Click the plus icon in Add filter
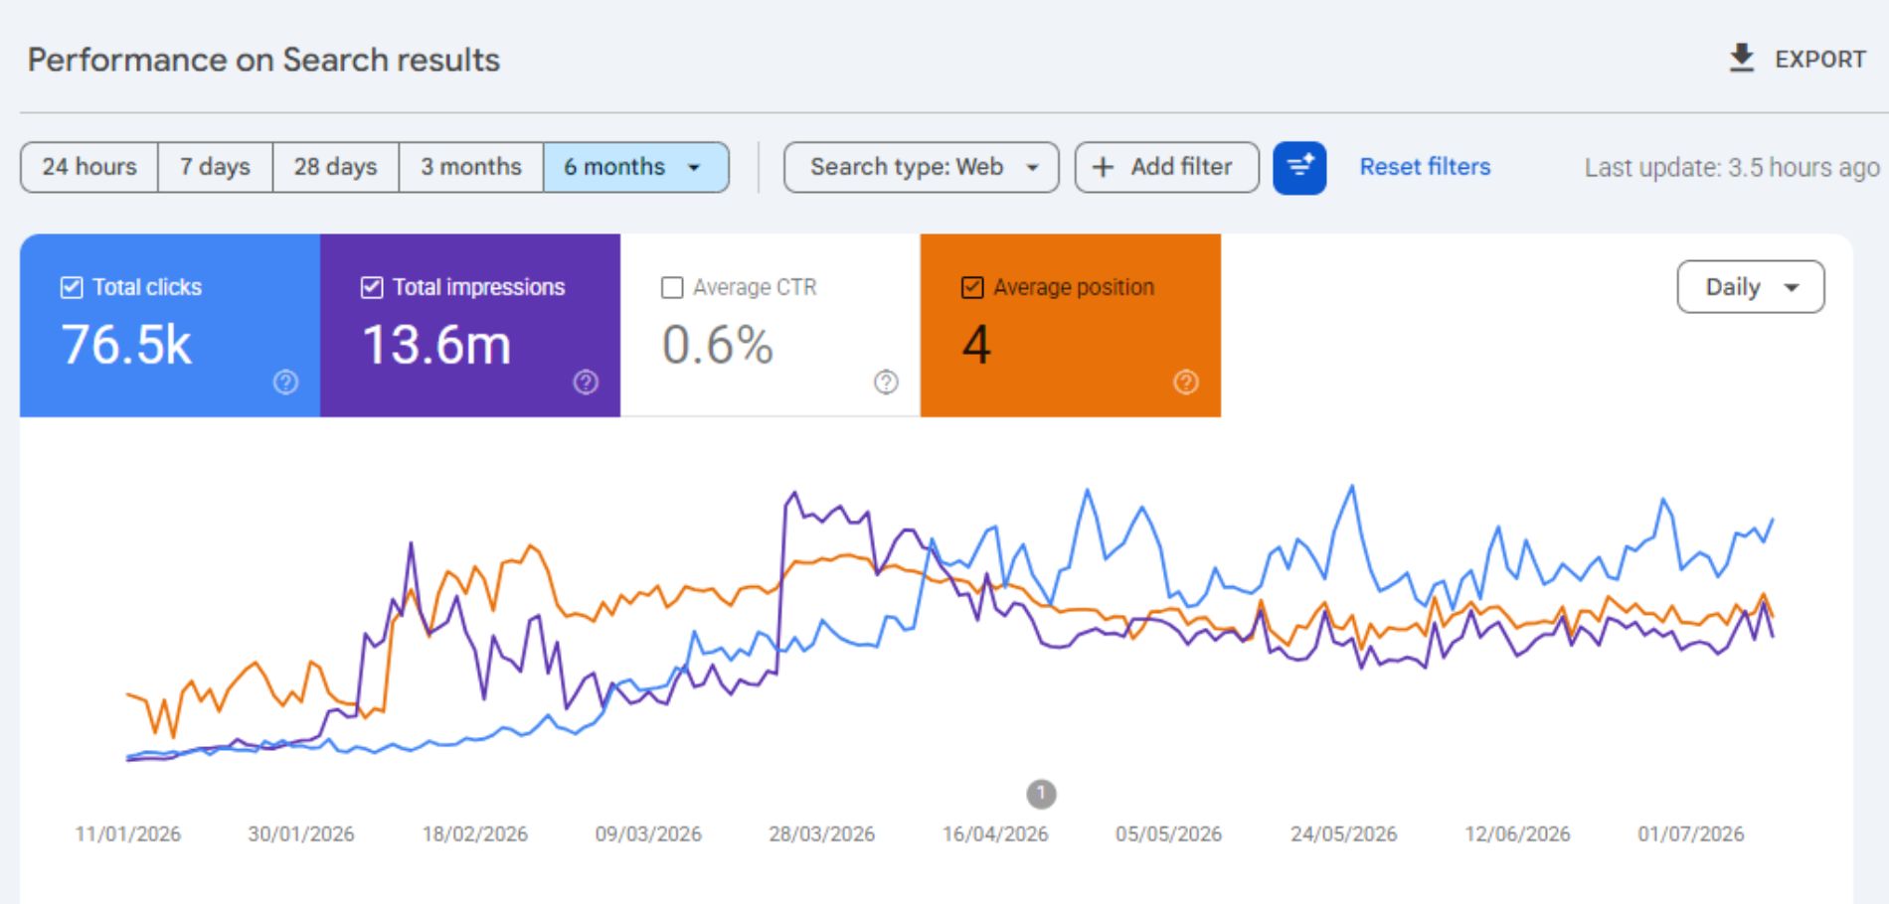 [x=1103, y=167]
